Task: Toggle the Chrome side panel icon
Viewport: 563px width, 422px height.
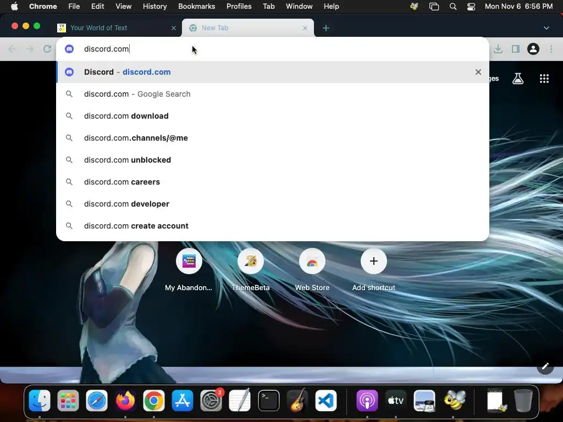Action: click(516, 49)
